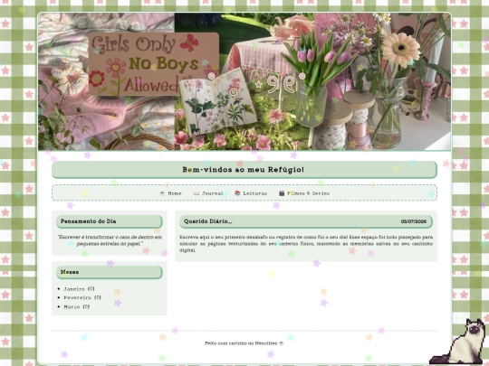Click the Querido Diário... entry title
Viewport: 489px width, 366px height.
207,221
